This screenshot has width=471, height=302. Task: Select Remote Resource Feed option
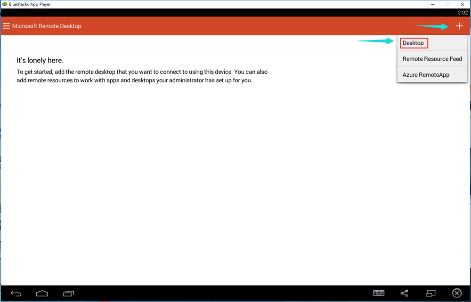tap(432, 59)
